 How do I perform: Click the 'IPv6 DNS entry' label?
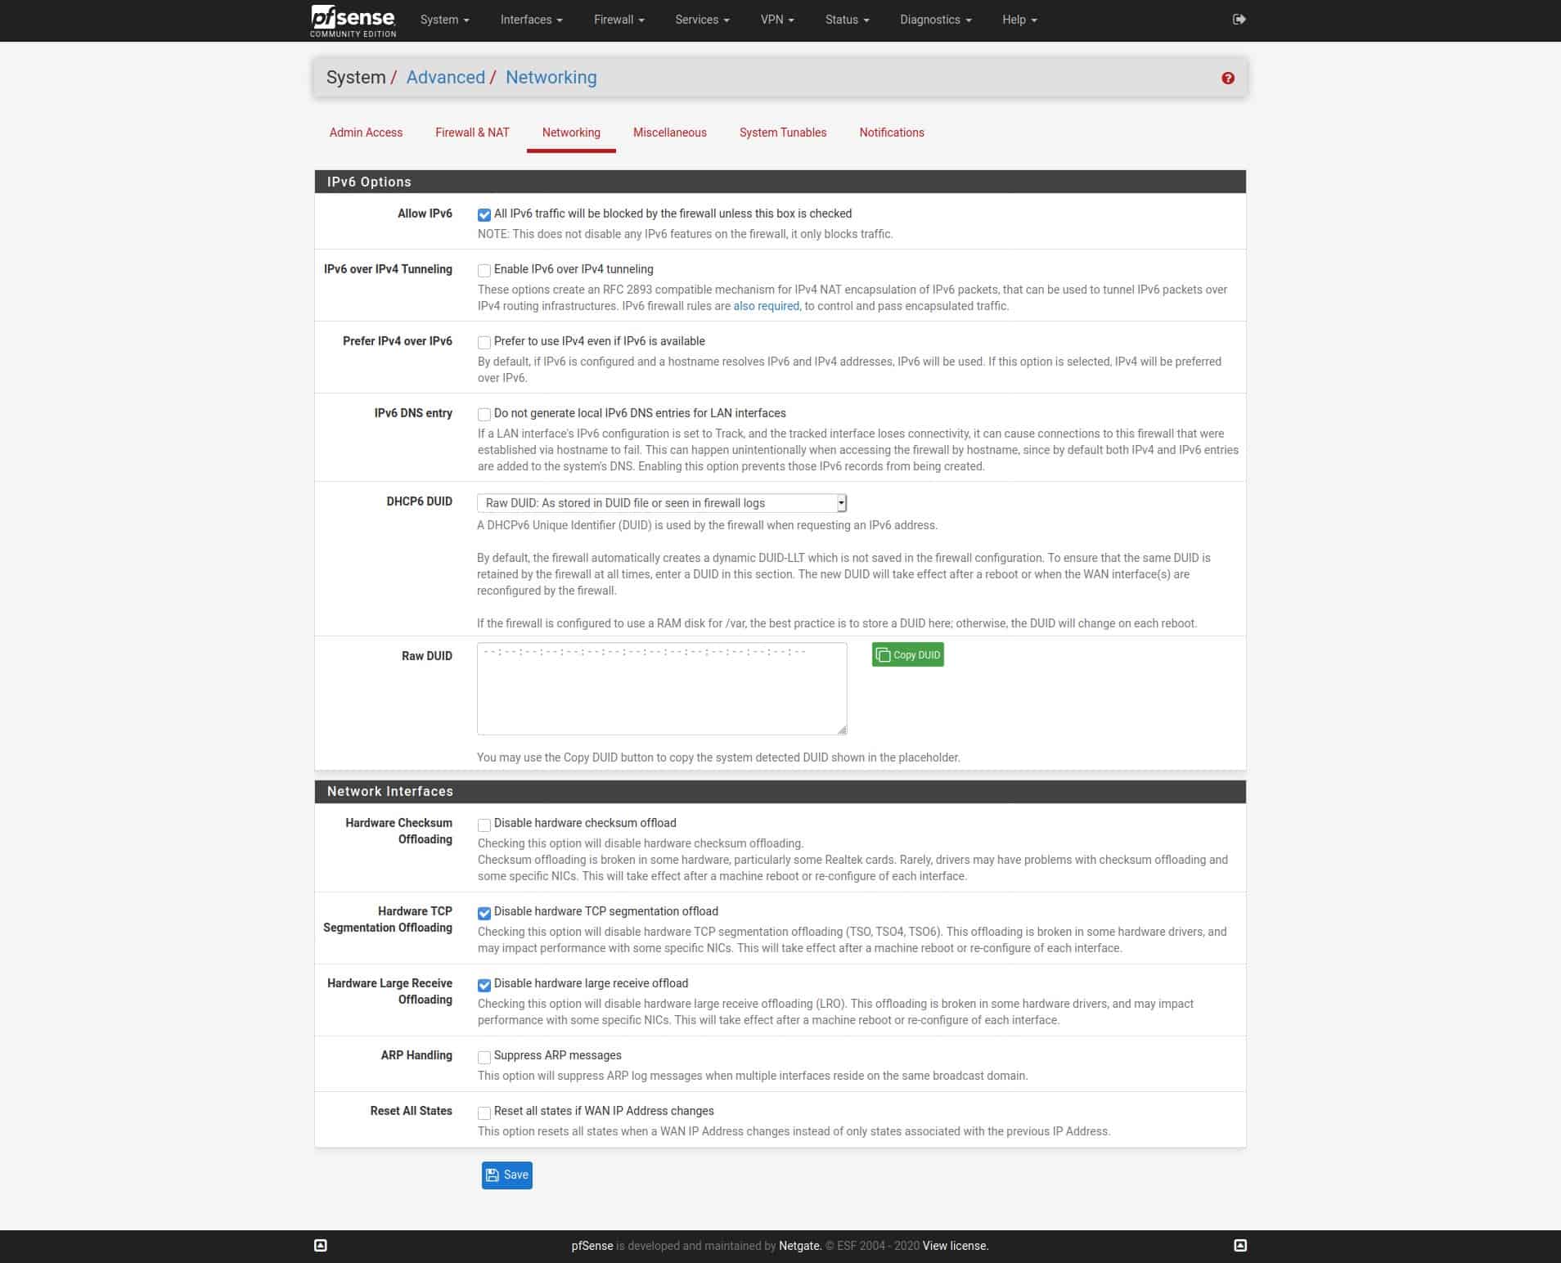(413, 413)
